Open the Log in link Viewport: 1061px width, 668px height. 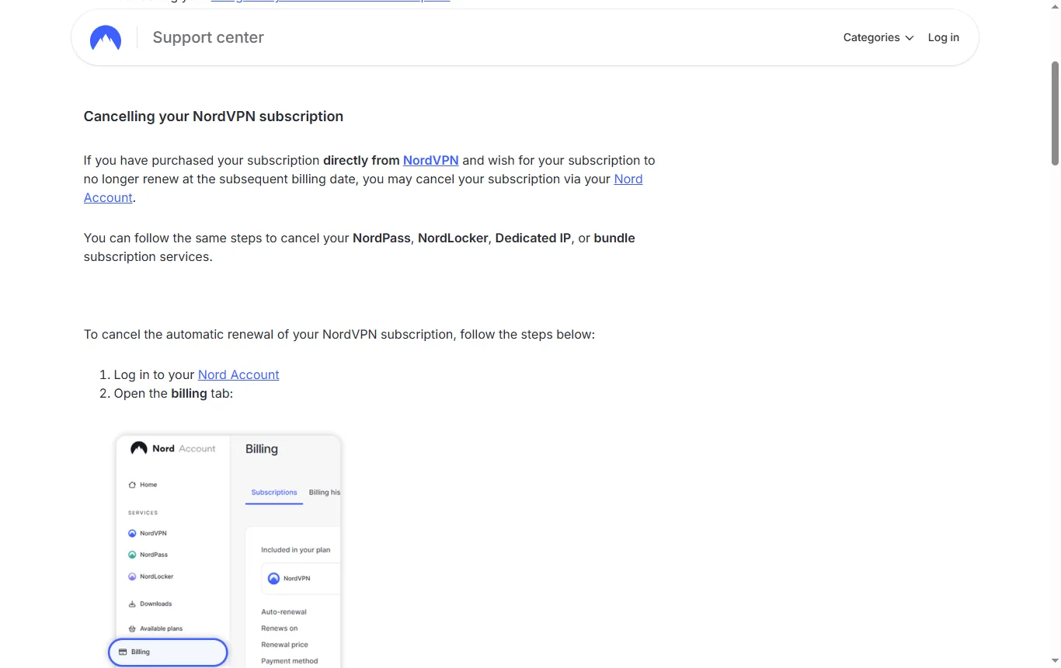pyautogui.click(x=943, y=37)
